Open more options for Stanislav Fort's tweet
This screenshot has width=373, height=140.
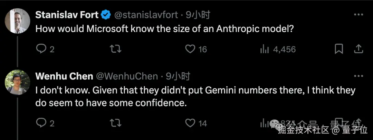(359, 15)
